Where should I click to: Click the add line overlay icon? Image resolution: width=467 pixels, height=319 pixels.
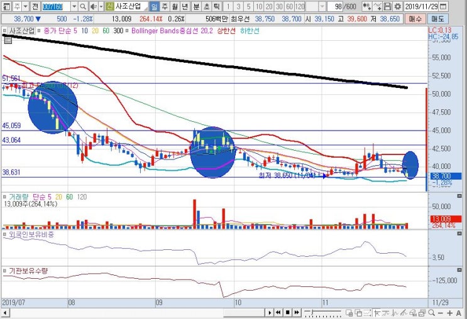377,6
